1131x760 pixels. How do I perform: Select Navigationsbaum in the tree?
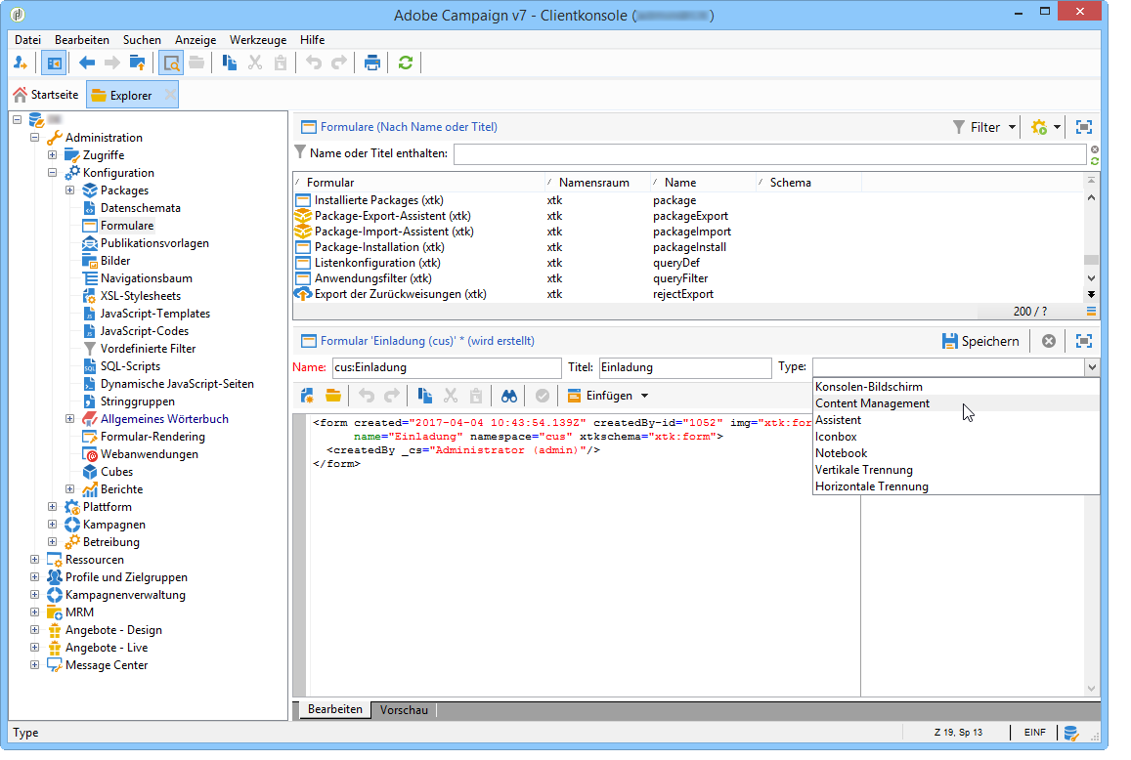pyautogui.click(x=146, y=278)
